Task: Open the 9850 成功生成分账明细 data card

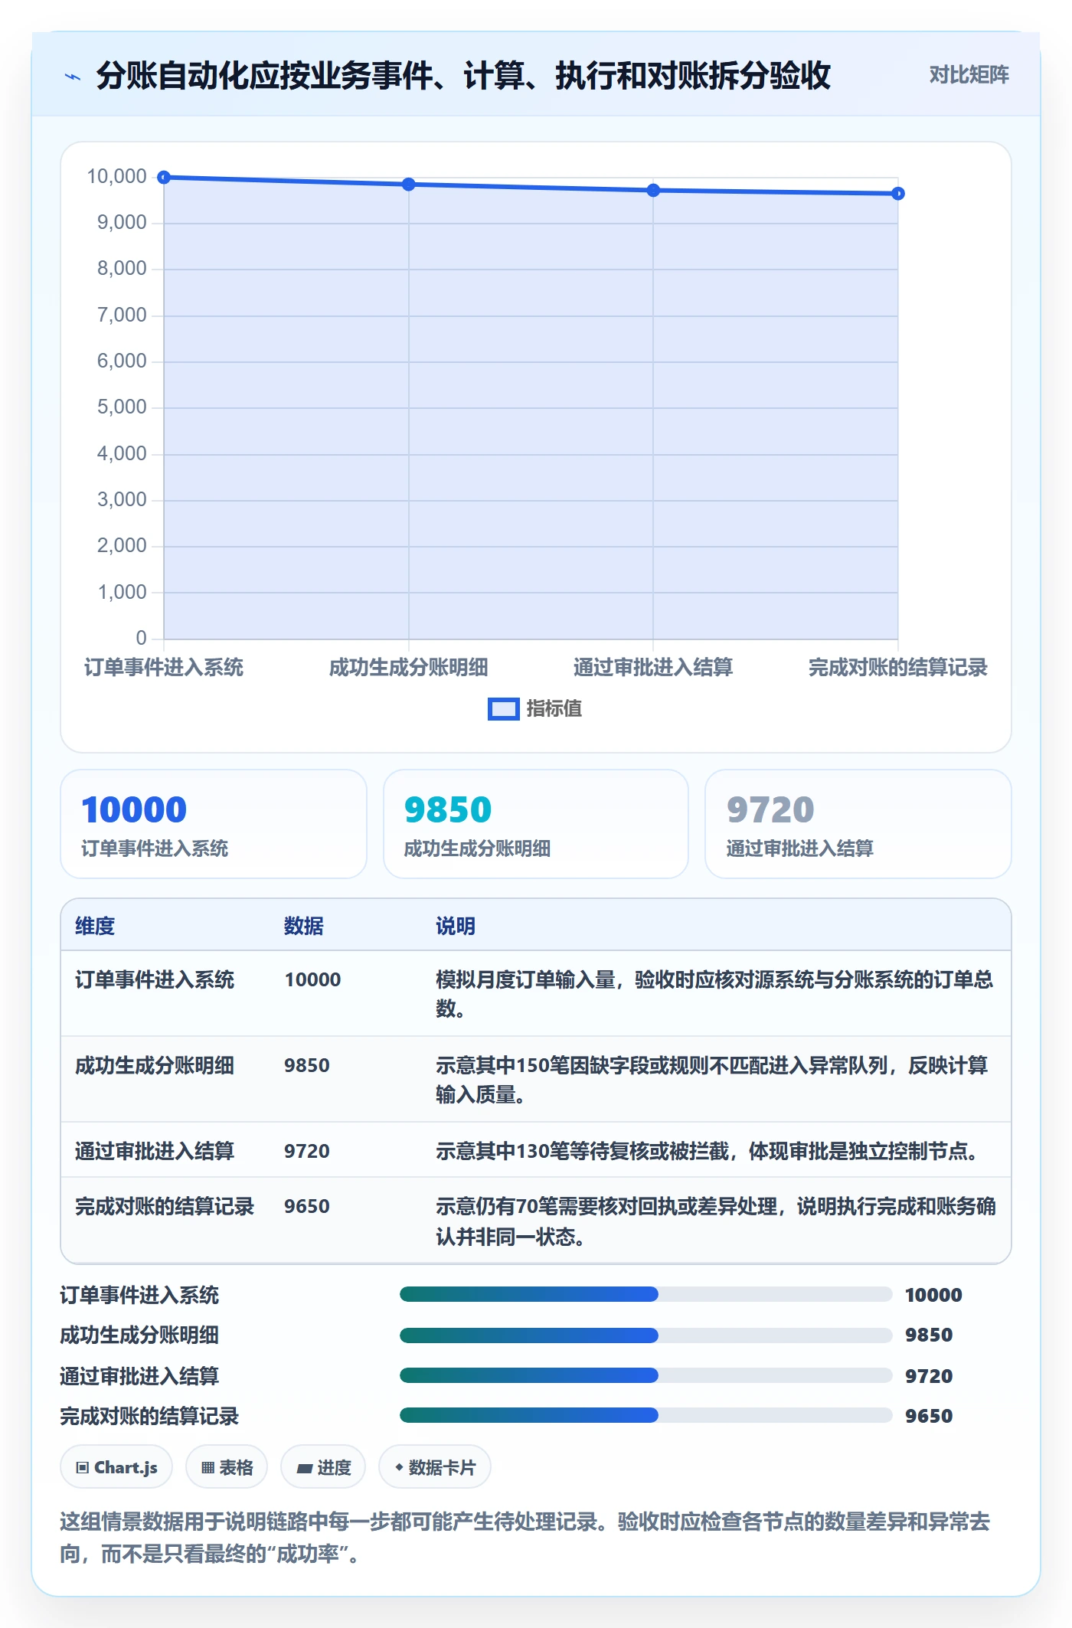Action: pyautogui.click(x=536, y=824)
